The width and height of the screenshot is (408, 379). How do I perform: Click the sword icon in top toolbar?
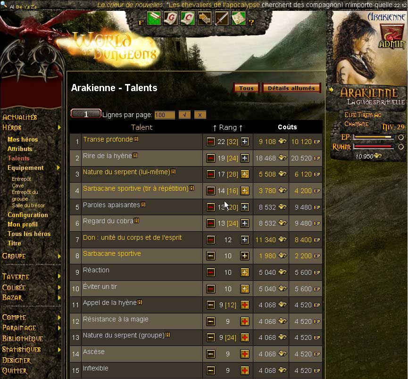pyautogui.click(x=221, y=18)
